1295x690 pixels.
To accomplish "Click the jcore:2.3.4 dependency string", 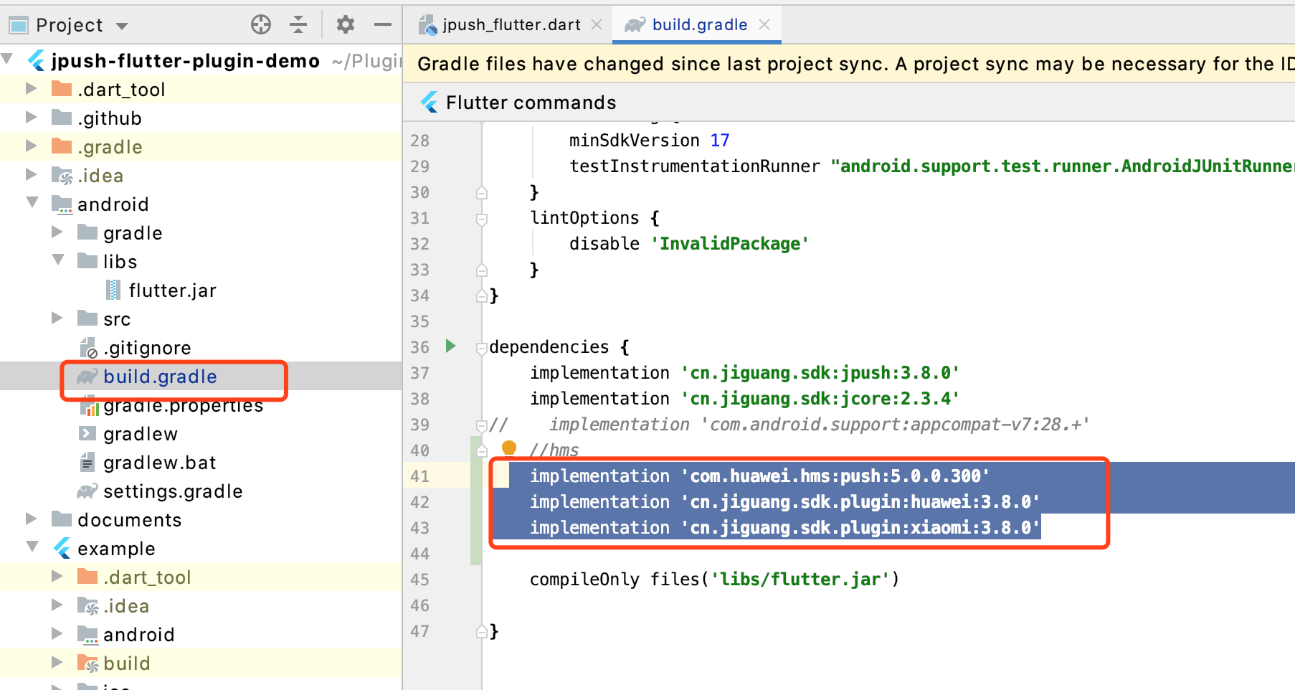I will click(x=820, y=399).
